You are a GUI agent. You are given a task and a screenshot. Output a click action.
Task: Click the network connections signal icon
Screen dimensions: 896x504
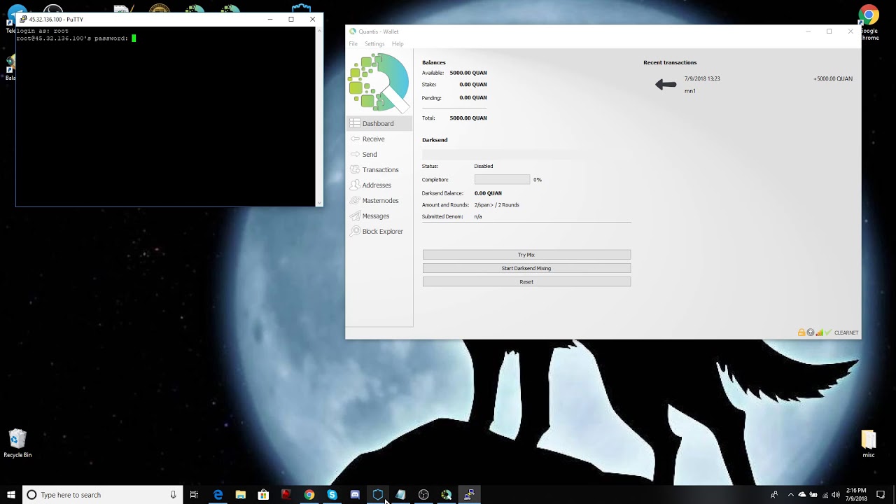click(820, 332)
